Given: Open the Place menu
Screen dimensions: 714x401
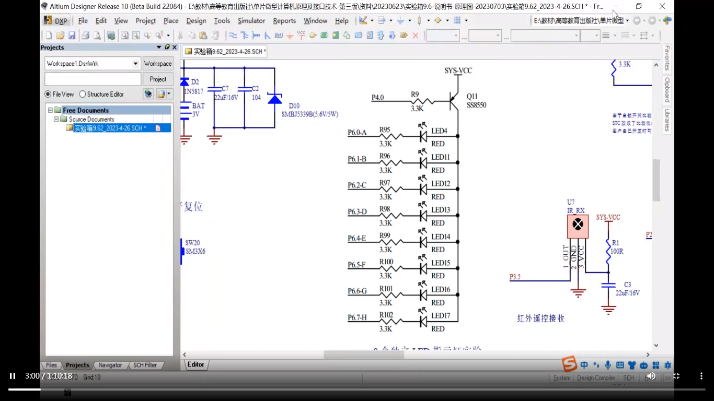Looking at the screenshot, I should point(171,21).
